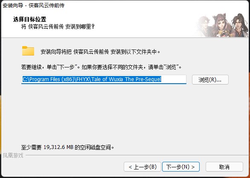Click 'FHYX' segment in the path field

pos(83,79)
